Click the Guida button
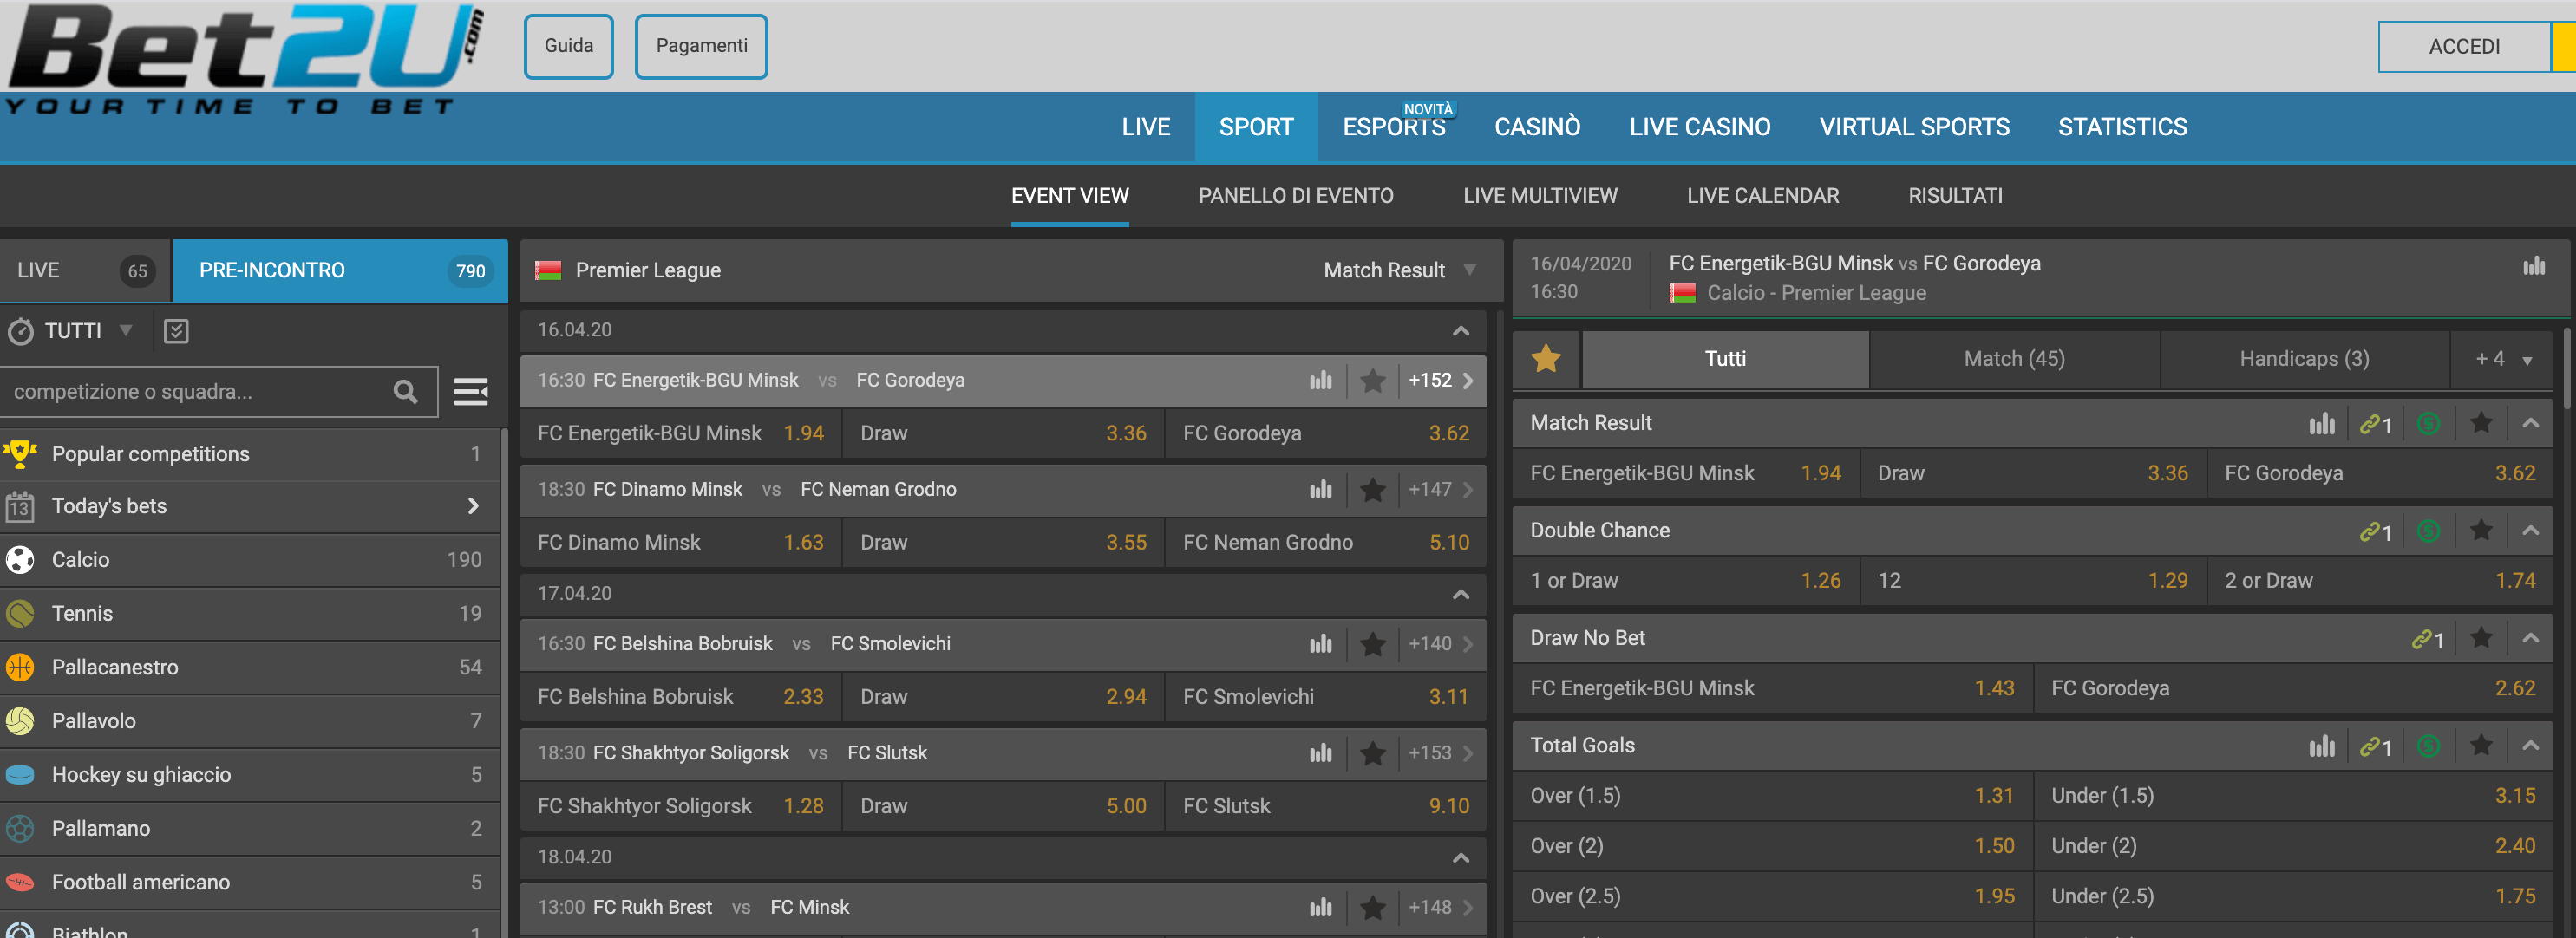The image size is (2576, 938). 569,46
